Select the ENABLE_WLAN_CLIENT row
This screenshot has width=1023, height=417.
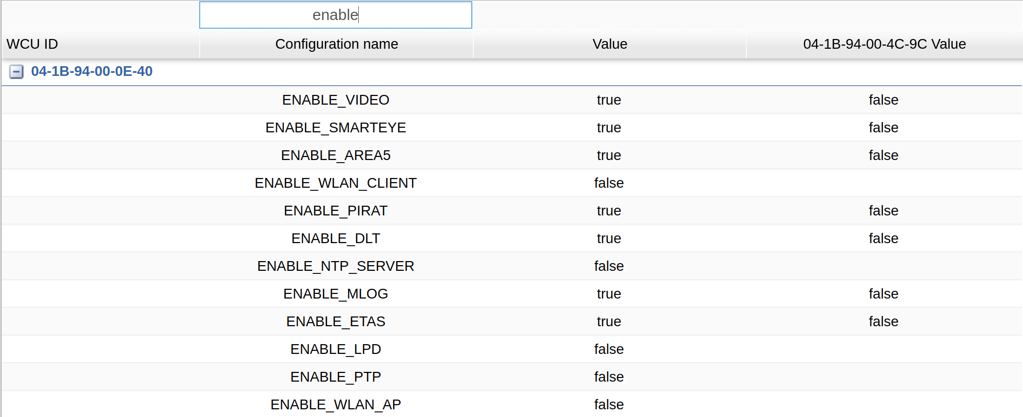(x=336, y=183)
